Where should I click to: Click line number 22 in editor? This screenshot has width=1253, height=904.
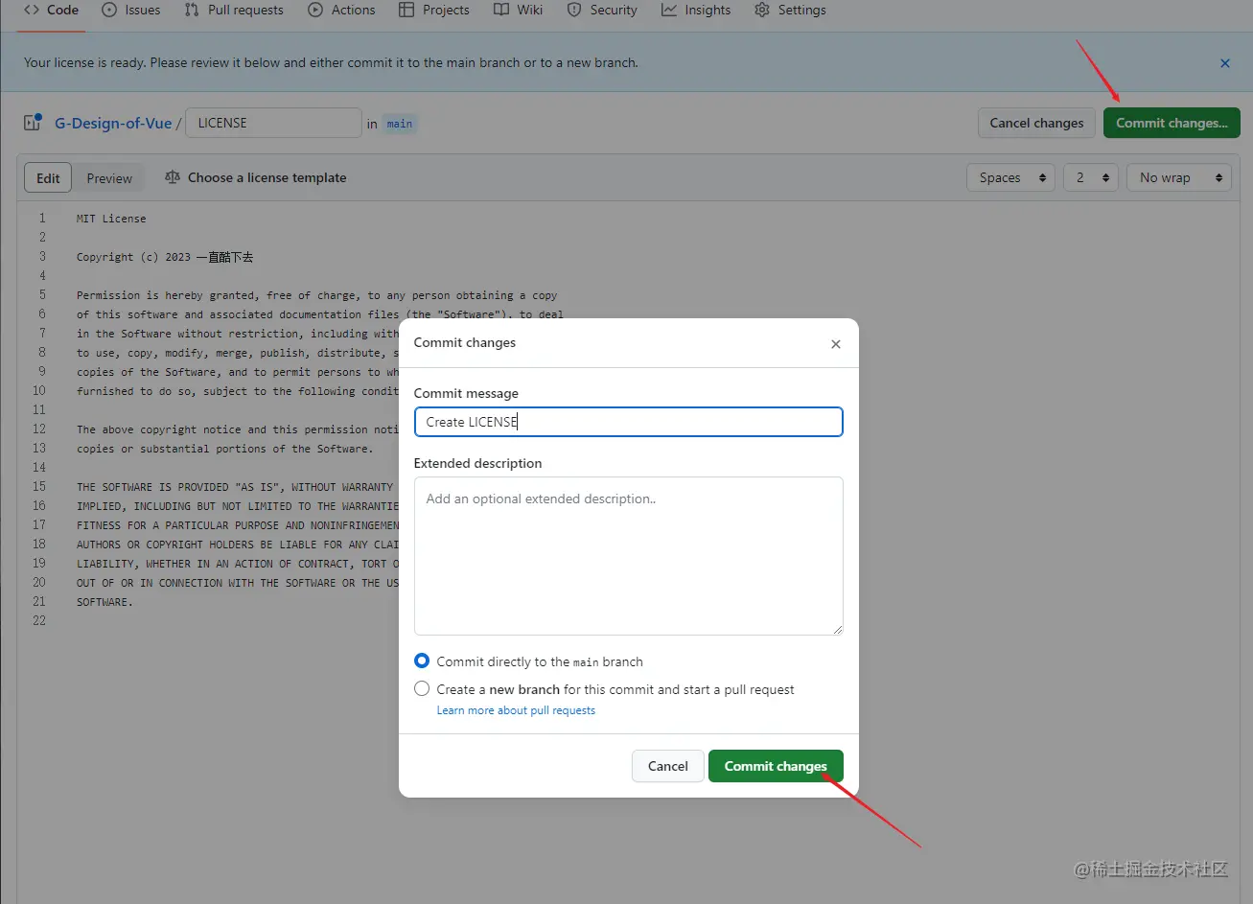click(39, 620)
